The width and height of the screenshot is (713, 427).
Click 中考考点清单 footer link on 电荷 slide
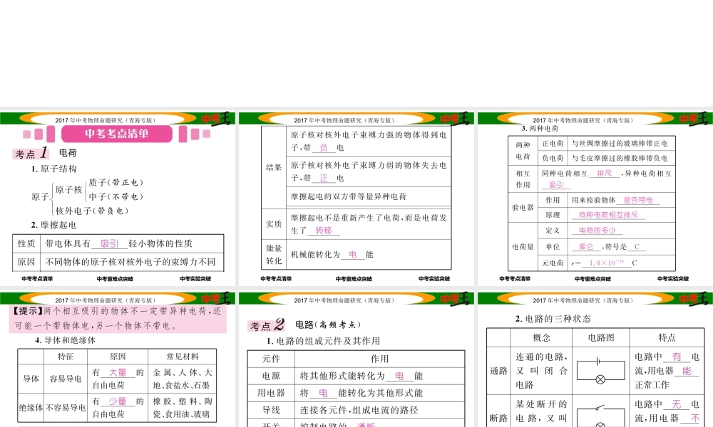click(37, 278)
